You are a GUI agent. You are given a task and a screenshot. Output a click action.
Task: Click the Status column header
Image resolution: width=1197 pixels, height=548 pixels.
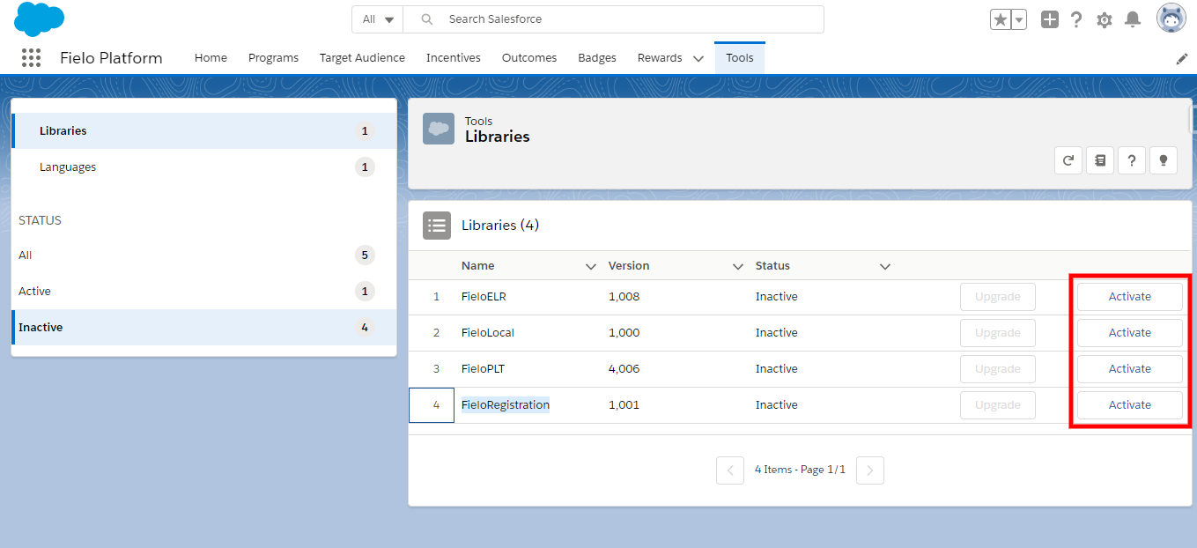tap(772, 266)
